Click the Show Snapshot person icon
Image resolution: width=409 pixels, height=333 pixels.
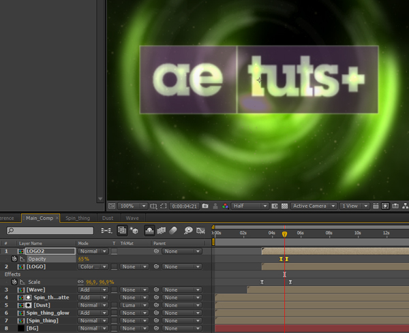coord(215,206)
